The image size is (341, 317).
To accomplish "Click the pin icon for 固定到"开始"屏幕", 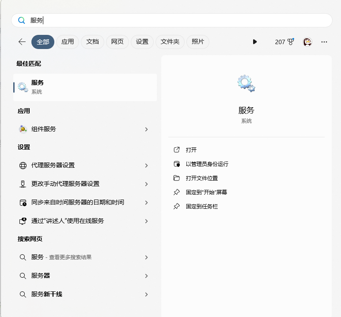I will click(177, 192).
